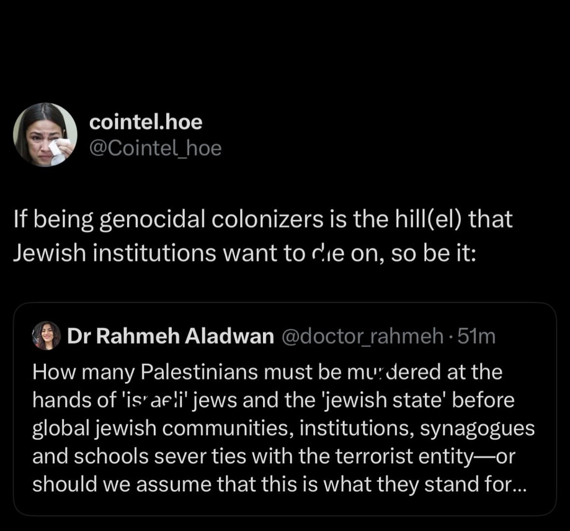
Task: Open the @Cointel_hoe handle
Action: [155, 148]
